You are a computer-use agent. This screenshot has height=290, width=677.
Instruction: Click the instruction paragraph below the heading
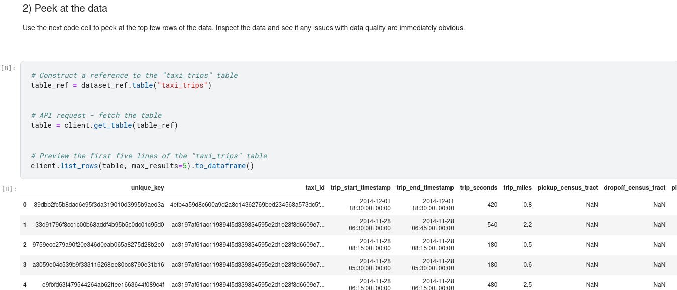(244, 28)
